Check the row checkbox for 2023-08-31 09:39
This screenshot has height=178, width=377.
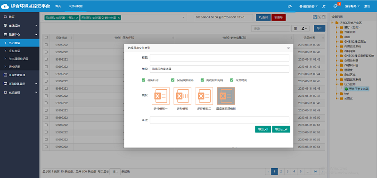[x=46, y=45]
